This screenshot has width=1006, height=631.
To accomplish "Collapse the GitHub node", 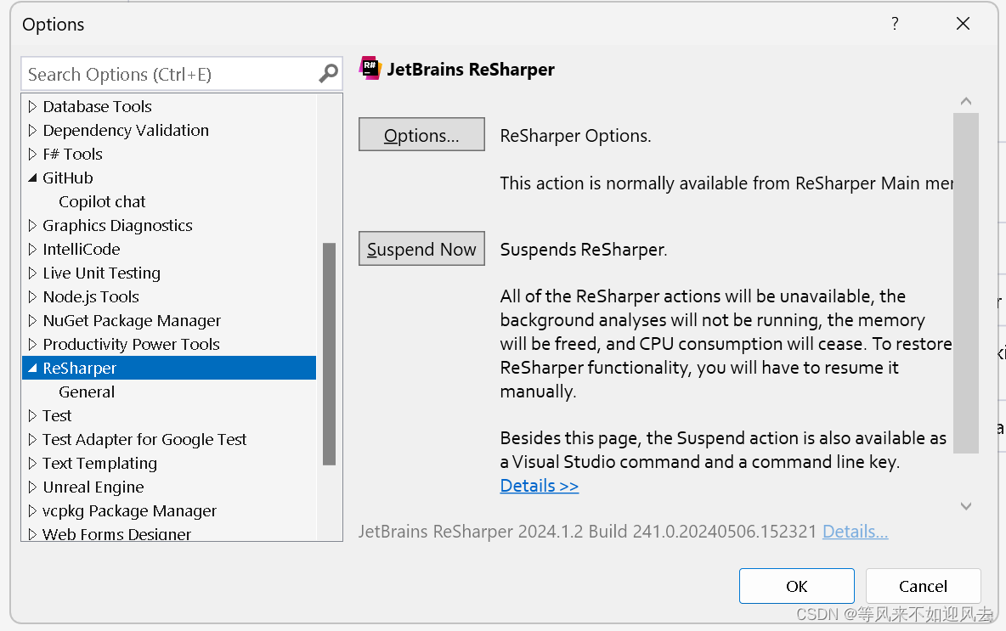I will pos(32,178).
